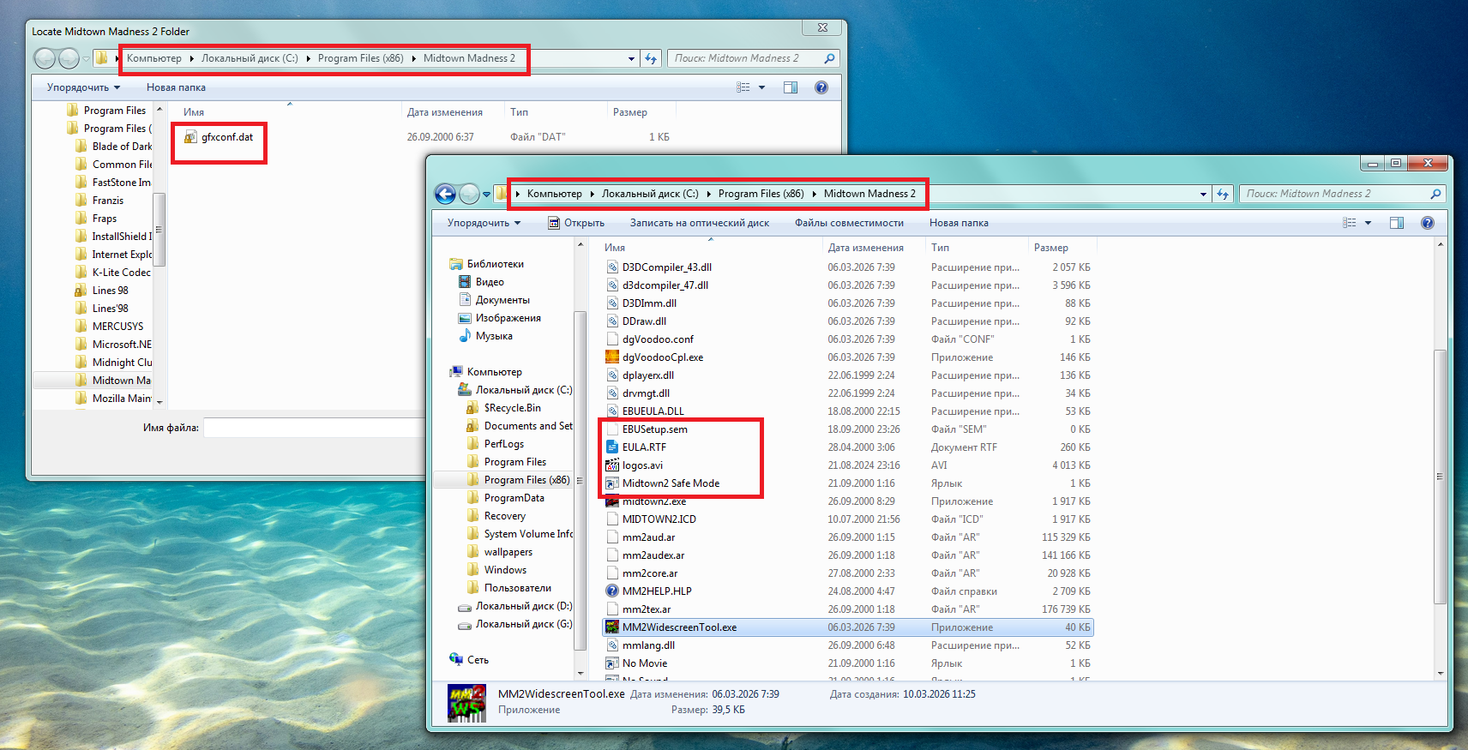
Task: Select the EULA.RTF document icon
Action: coord(612,447)
